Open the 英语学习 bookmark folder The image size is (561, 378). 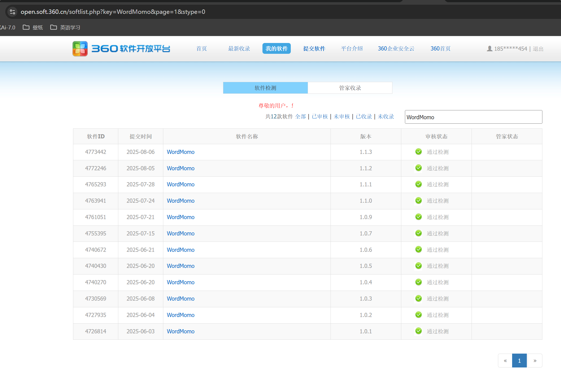click(x=65, y=27)
